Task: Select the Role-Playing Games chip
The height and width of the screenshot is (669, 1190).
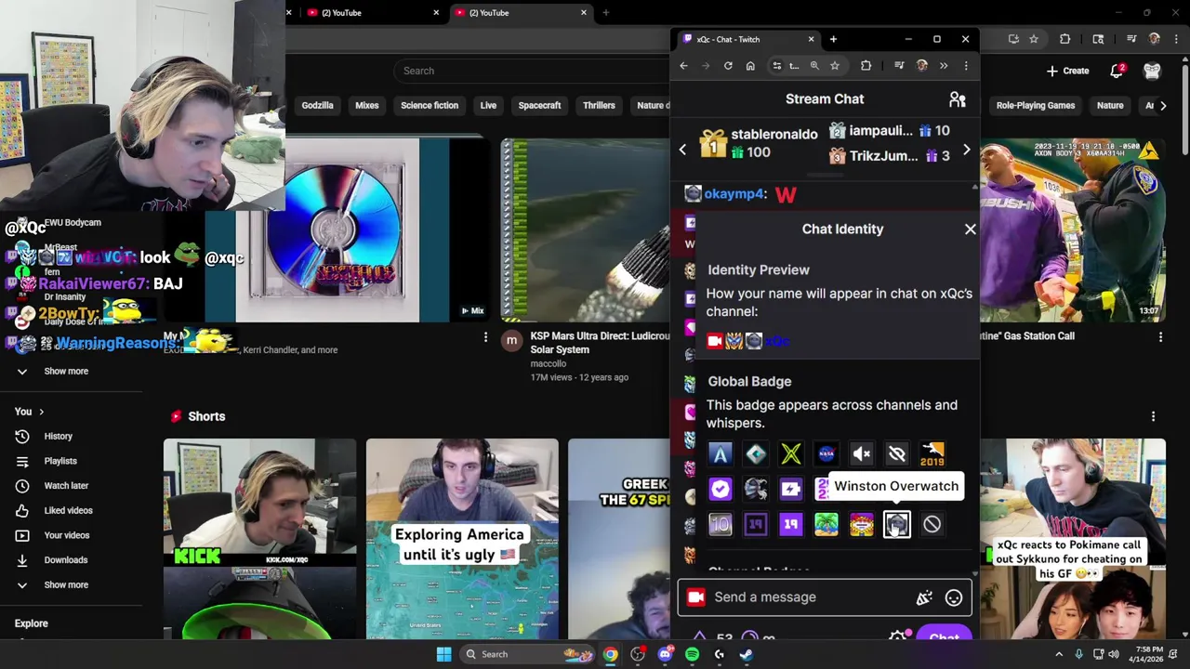Action: click(x=1036, y=106)
